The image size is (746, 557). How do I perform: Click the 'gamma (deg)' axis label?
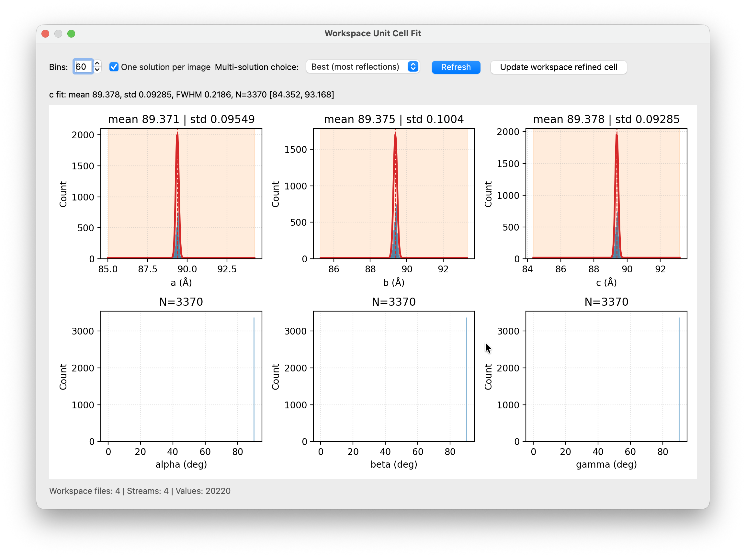tap(606, 465)
